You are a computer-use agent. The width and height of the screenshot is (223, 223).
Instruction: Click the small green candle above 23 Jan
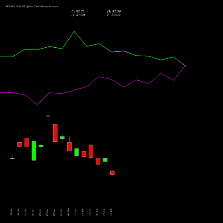(41, 146)
